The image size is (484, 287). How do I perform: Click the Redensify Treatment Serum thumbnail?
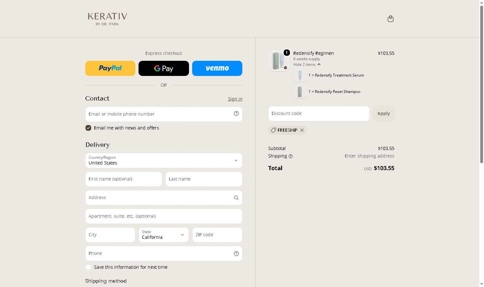click(300, 75)
